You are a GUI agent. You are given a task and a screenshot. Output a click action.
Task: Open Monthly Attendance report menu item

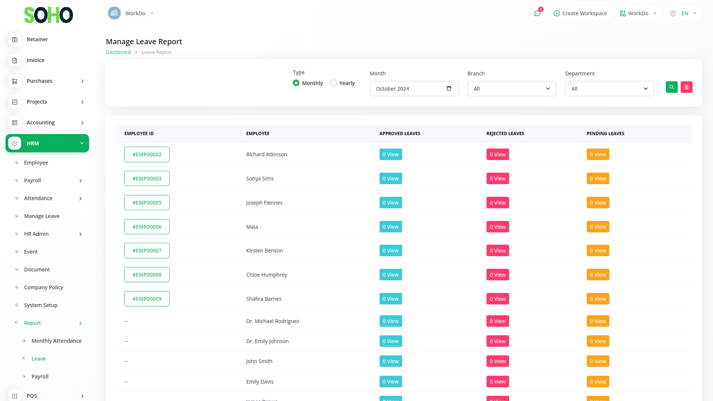56,341
